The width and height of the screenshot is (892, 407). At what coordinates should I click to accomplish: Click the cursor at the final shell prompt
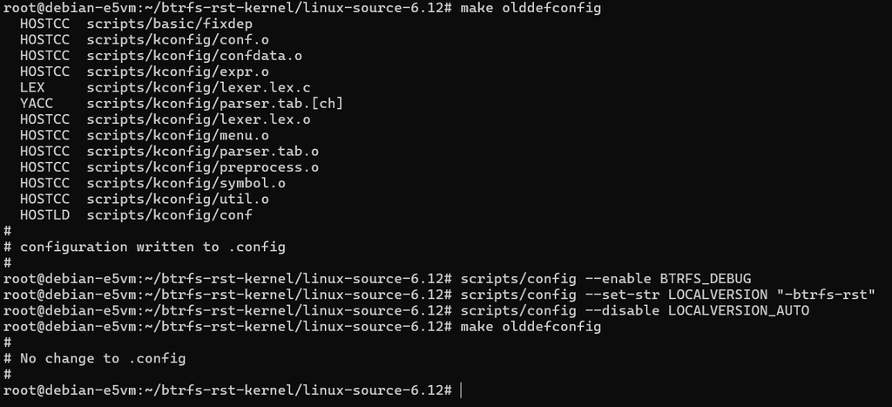(462, 390)
